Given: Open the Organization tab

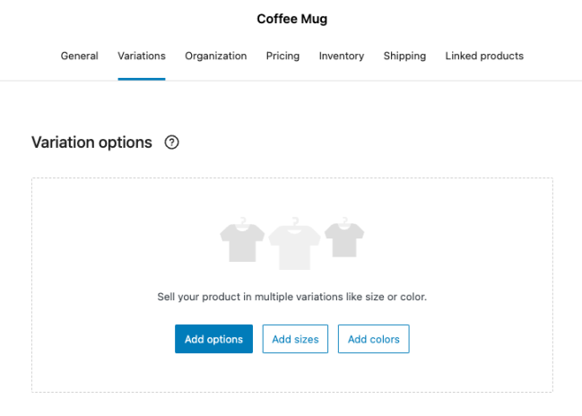Looking at the screenshot, I should click(215, 56).
